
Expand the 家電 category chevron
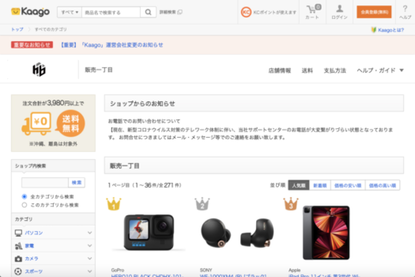tap(90, 246)
